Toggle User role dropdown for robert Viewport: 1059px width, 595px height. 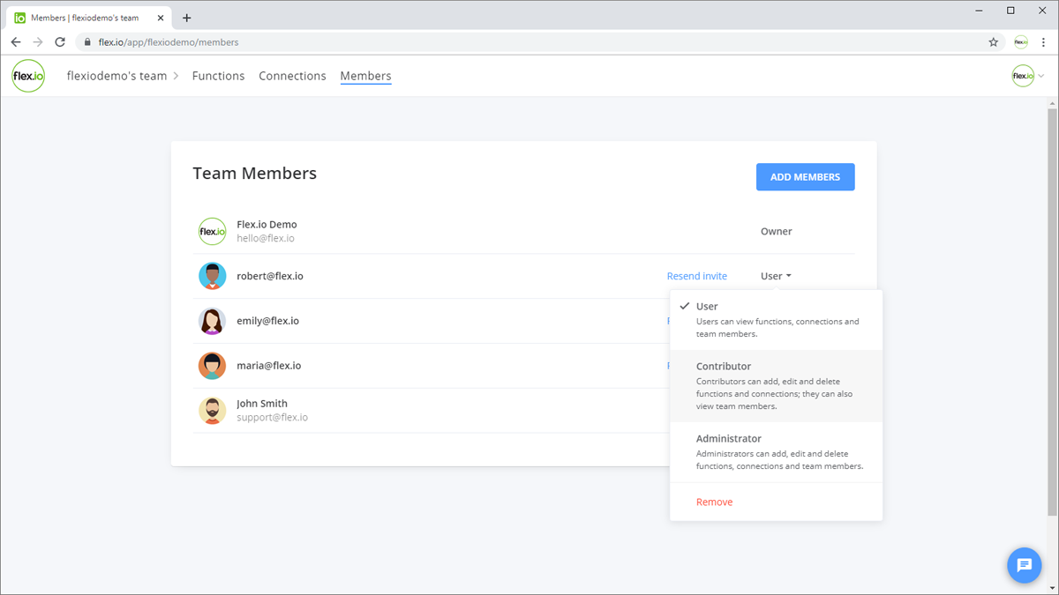[x=776, y=276]
